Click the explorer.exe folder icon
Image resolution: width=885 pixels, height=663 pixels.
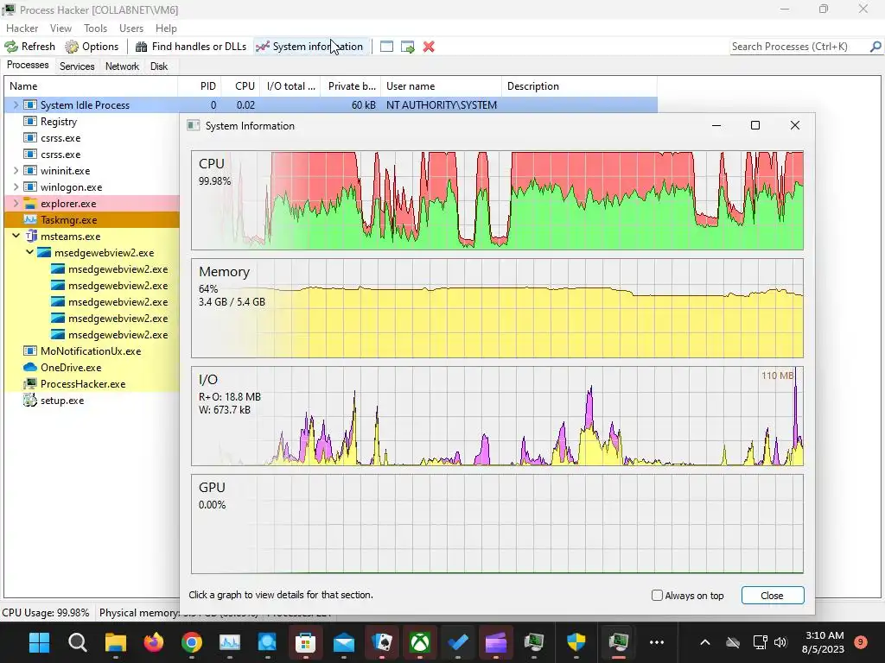click(x=30, y=204)
